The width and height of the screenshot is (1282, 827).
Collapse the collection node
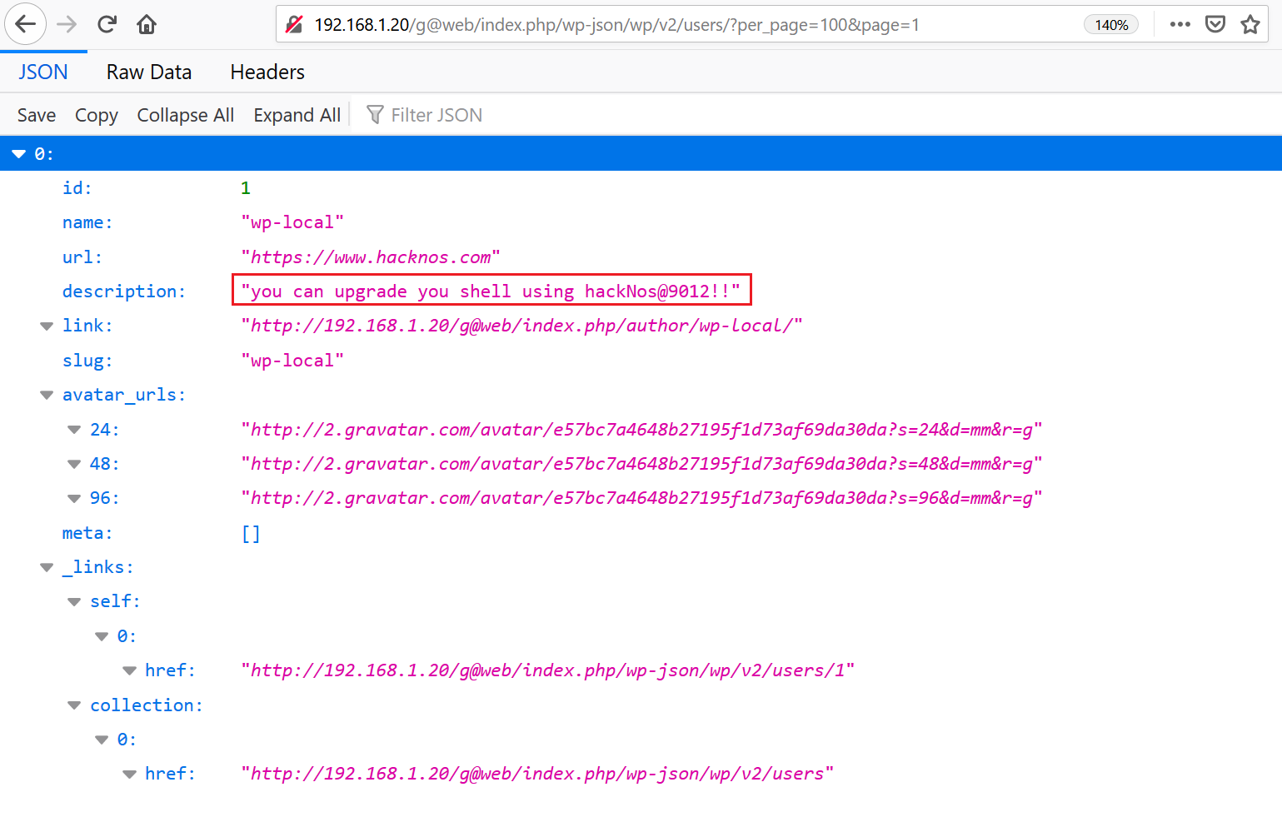pyautogui.click(x=74, y=705)
